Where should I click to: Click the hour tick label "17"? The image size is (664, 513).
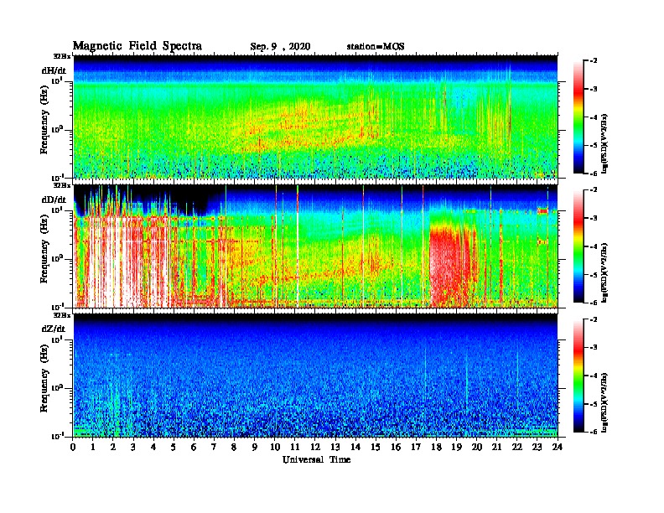click(417, 448)
